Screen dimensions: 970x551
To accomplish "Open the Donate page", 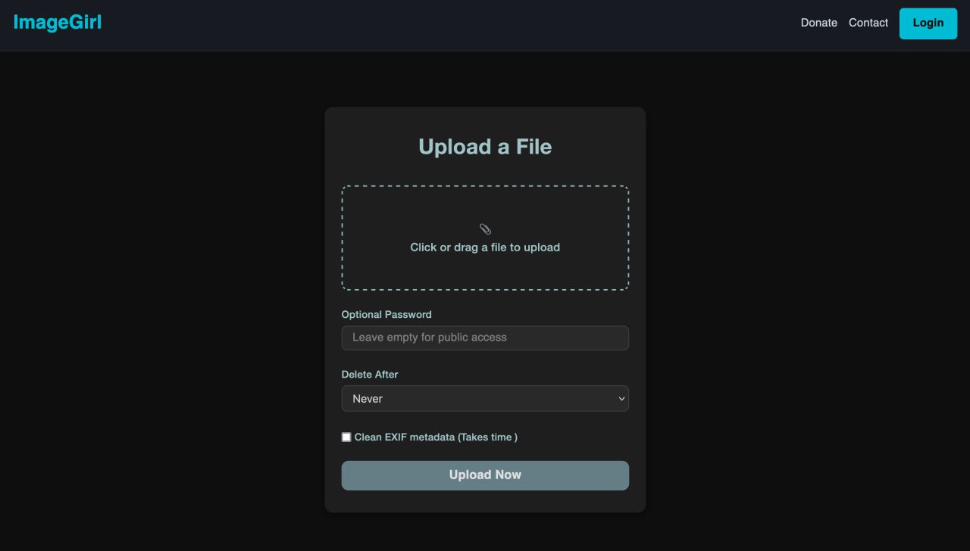I will coord(818,23).
